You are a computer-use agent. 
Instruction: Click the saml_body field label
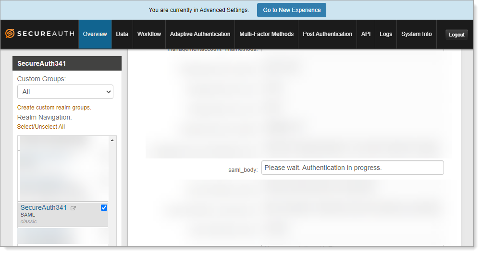point(243,170)
